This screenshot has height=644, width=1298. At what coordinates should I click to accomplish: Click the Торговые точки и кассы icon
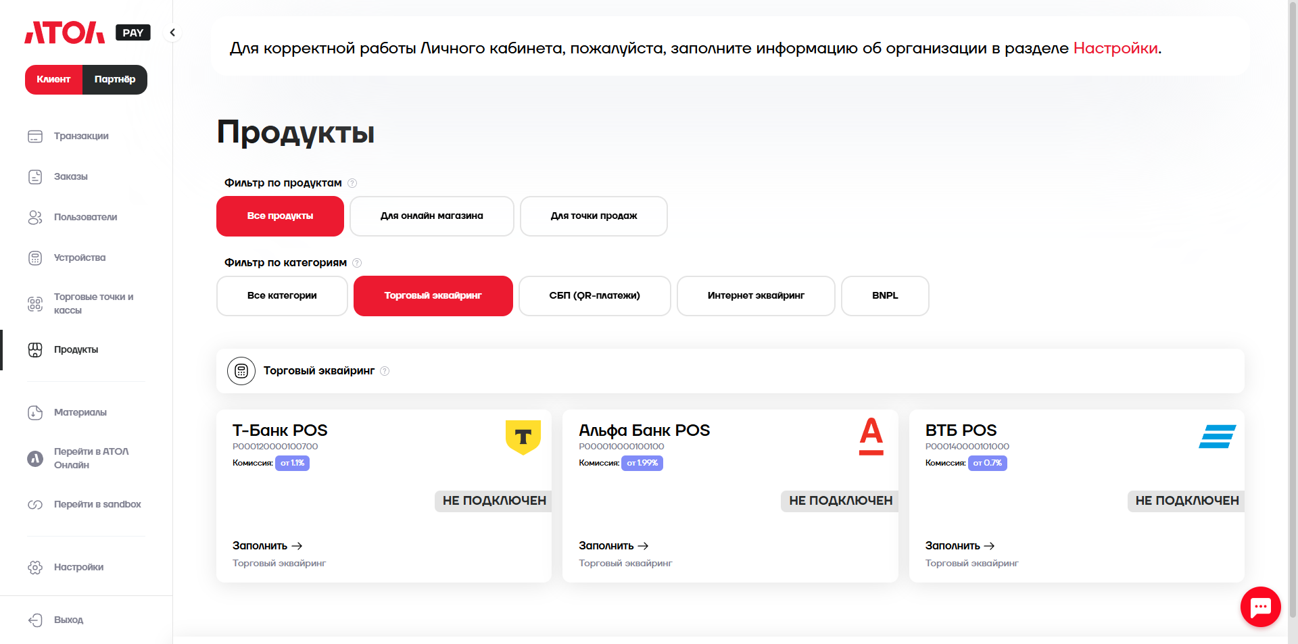35,304
